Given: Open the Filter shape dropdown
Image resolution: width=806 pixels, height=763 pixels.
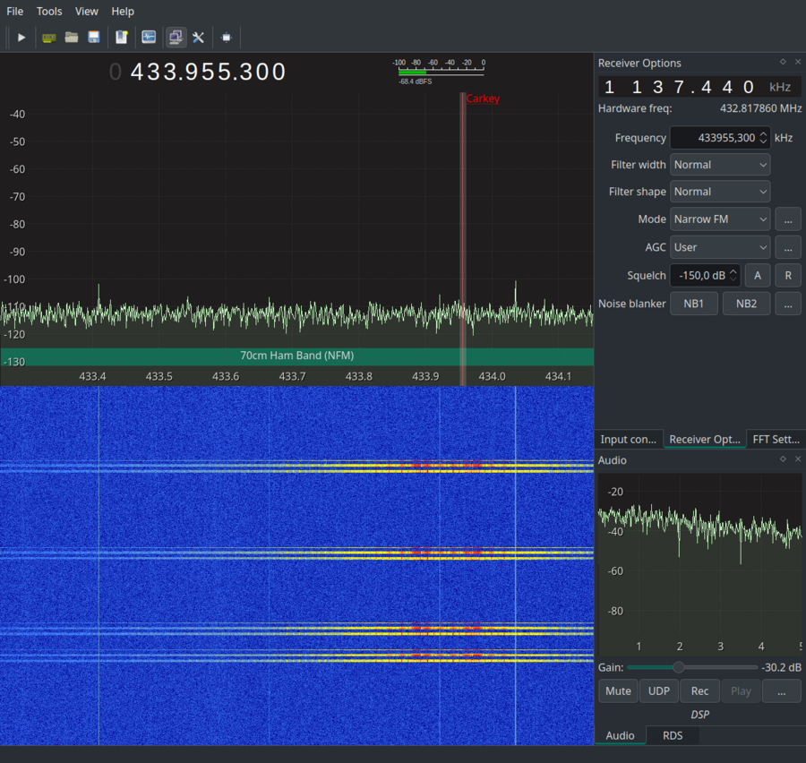Looking at the screenshot, I should [x=720, y=192].
